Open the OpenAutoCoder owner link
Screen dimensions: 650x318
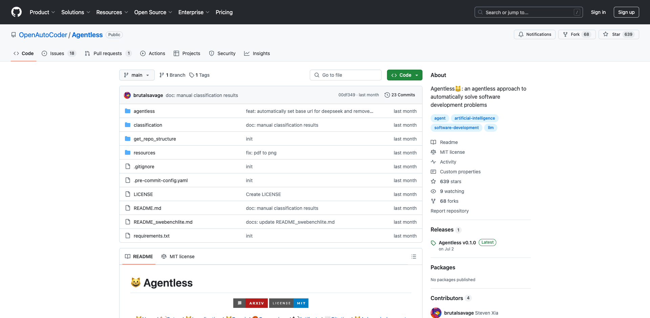pyautogui.click(x=43, y=35)
